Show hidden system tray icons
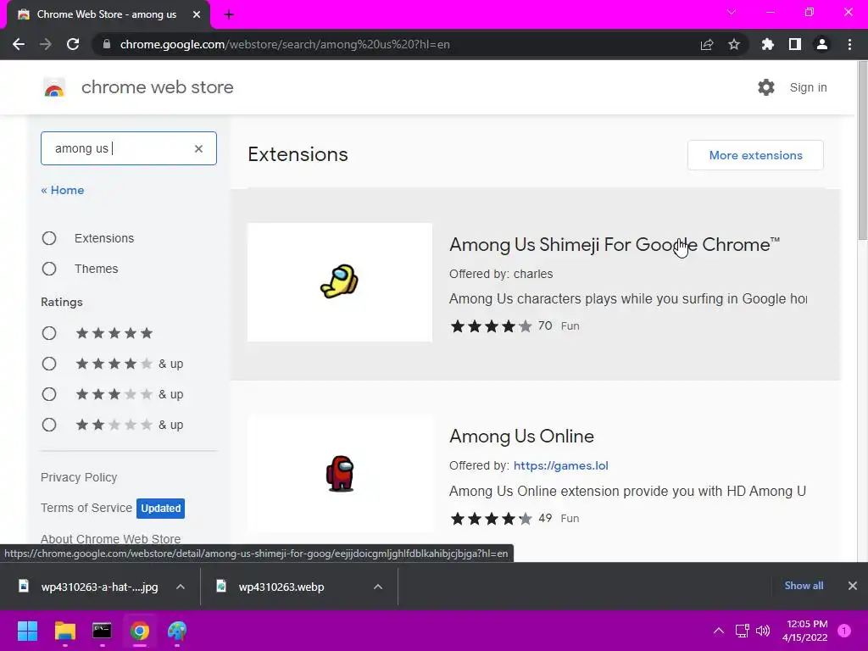The width and height of the screenshot is (868, 651). pyautogui.click(x=719, y=631)
